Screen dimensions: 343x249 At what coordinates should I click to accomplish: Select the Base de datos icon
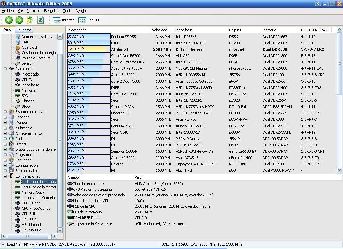(11, 171)
